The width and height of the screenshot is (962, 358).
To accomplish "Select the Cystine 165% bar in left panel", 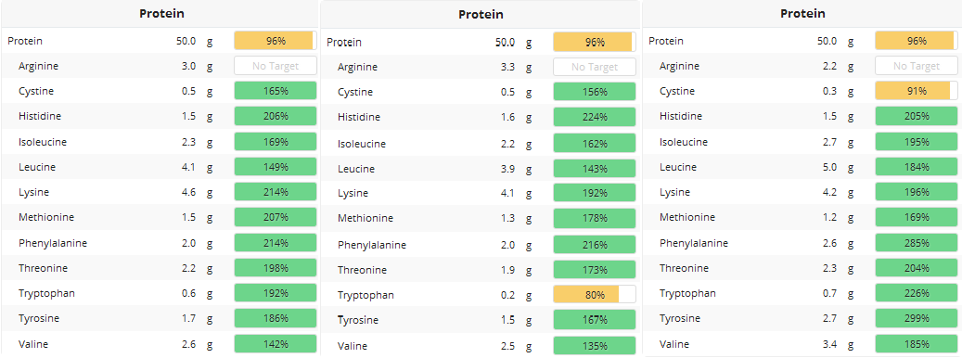I will (x=276, y=91).
